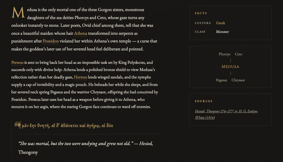Click the CULTURE field label
Viewport: 283px width, 162px height.
(203, 23)
